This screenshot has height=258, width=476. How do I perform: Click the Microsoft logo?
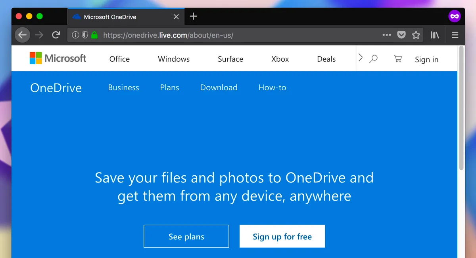coord(58,58)
